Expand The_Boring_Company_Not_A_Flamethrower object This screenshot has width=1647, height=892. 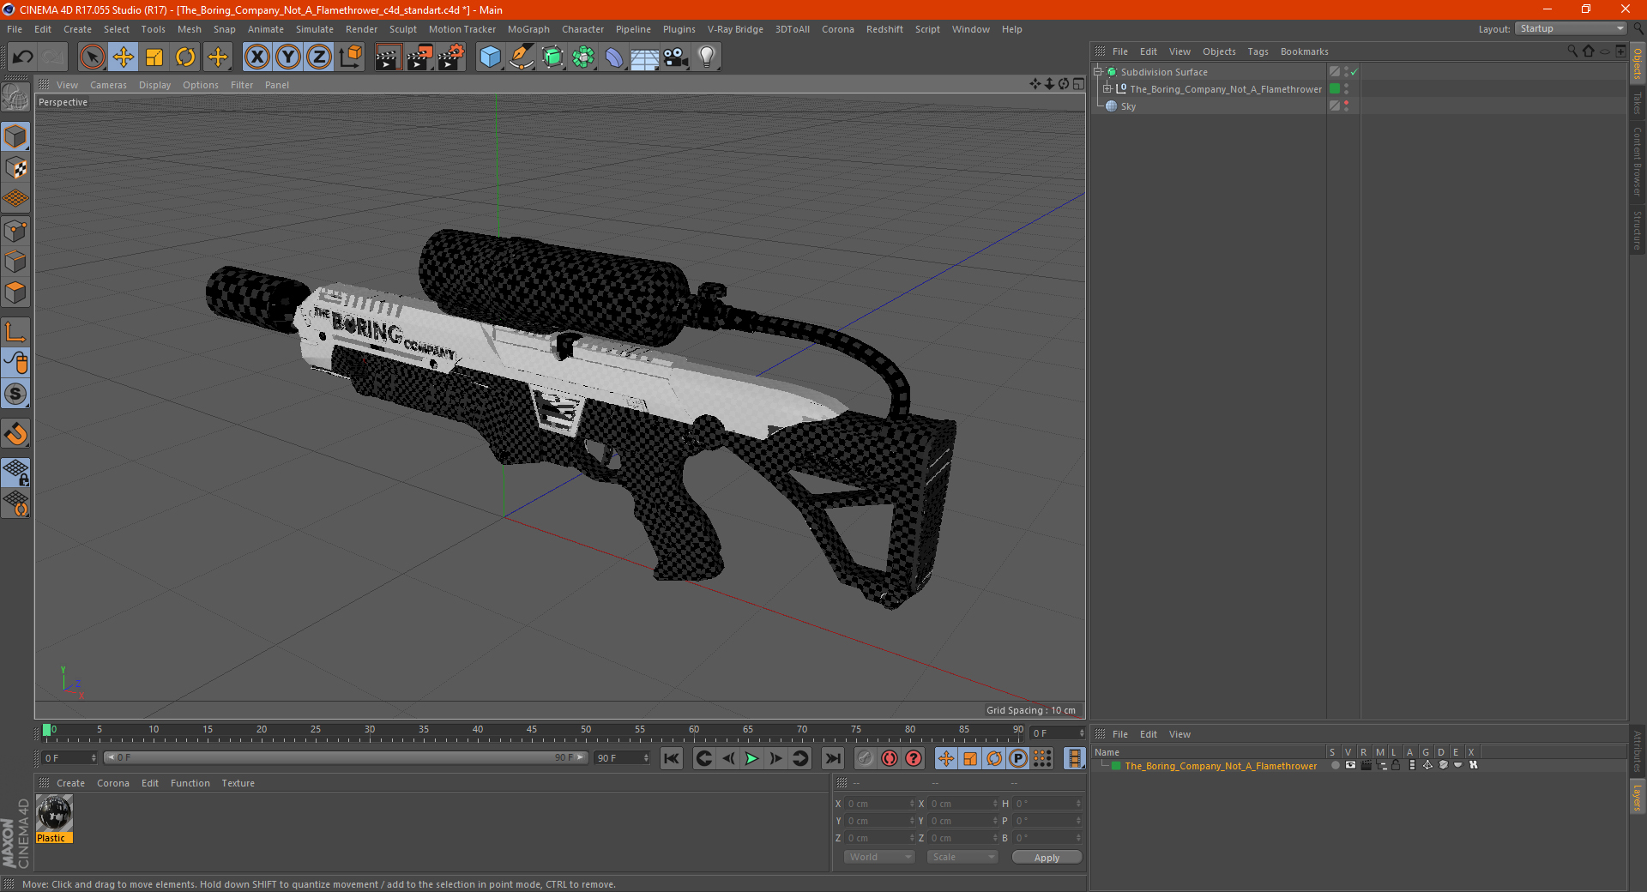coord(1107,89)
